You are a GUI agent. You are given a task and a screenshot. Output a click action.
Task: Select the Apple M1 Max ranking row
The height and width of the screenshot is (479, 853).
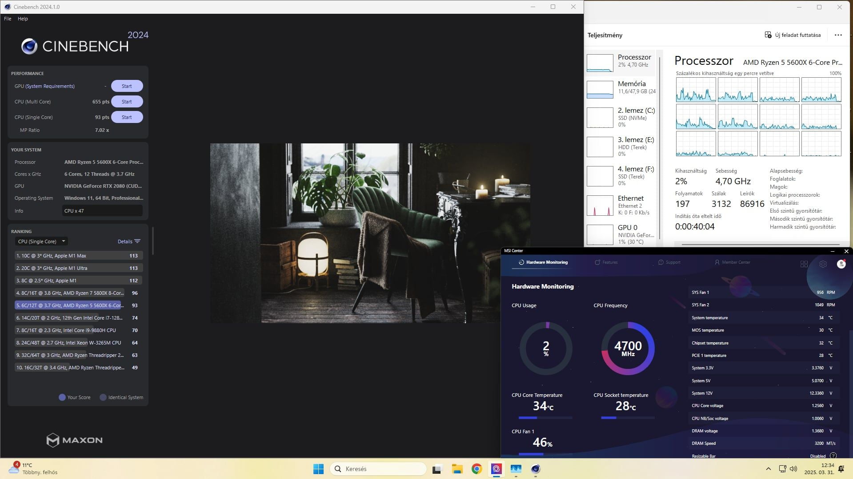tap(79, 256)
